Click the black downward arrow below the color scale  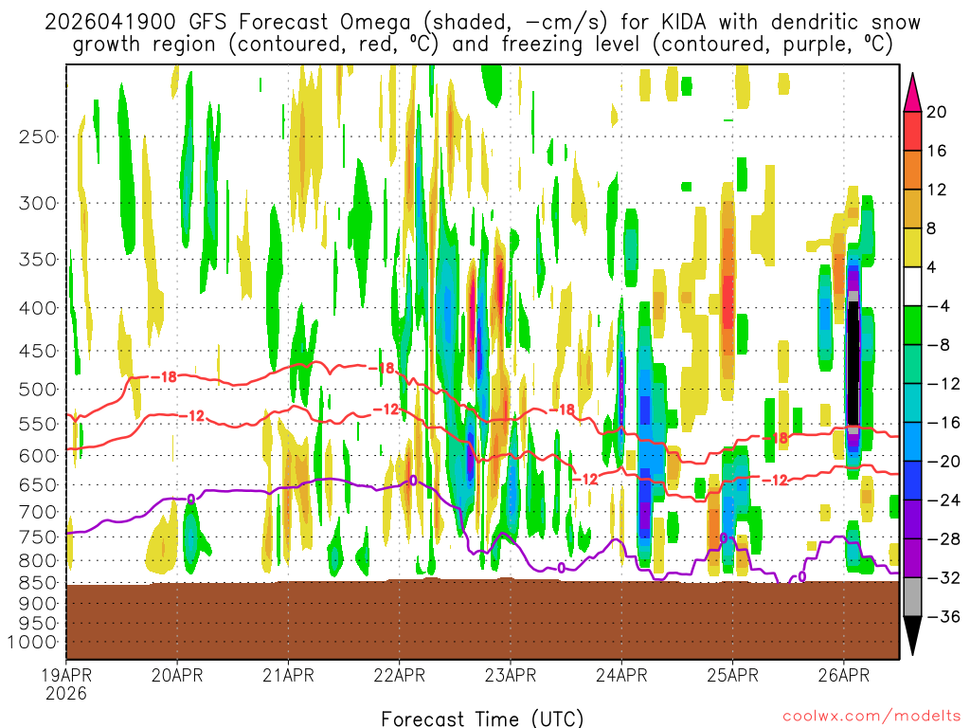tap(913, 636)
